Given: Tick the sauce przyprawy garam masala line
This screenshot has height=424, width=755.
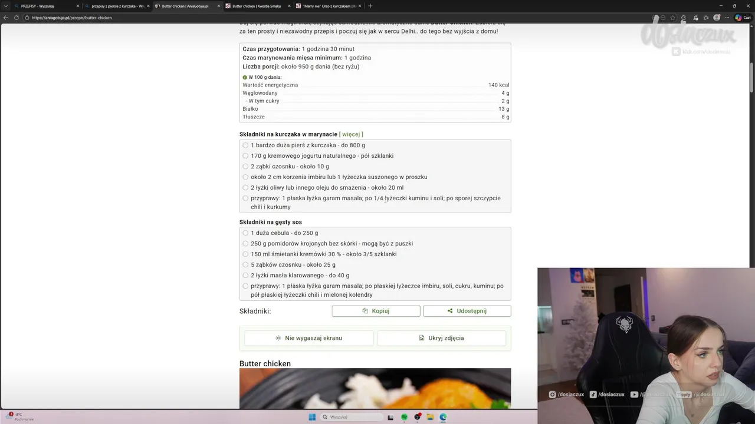Looking at the screenshot, I should click(245, 286).
